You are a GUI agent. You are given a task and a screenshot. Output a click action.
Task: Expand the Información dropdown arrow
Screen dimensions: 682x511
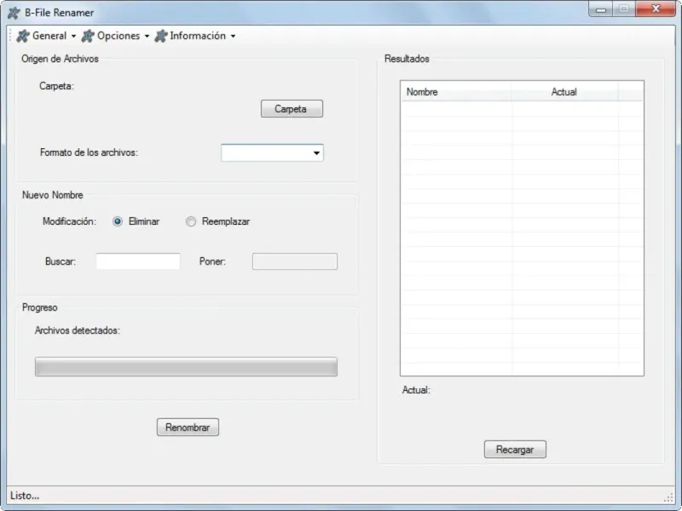click(233, 36)
